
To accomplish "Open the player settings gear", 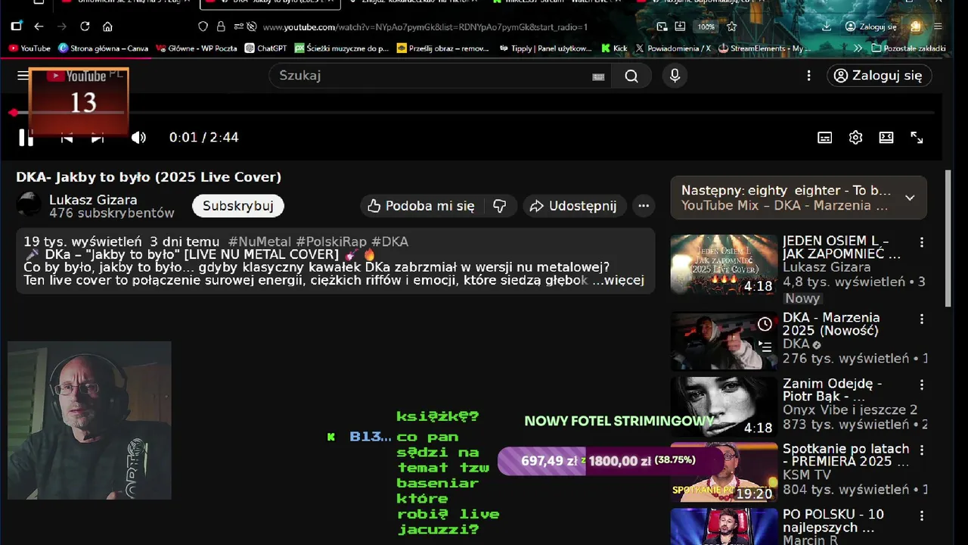I will point(855,137).
